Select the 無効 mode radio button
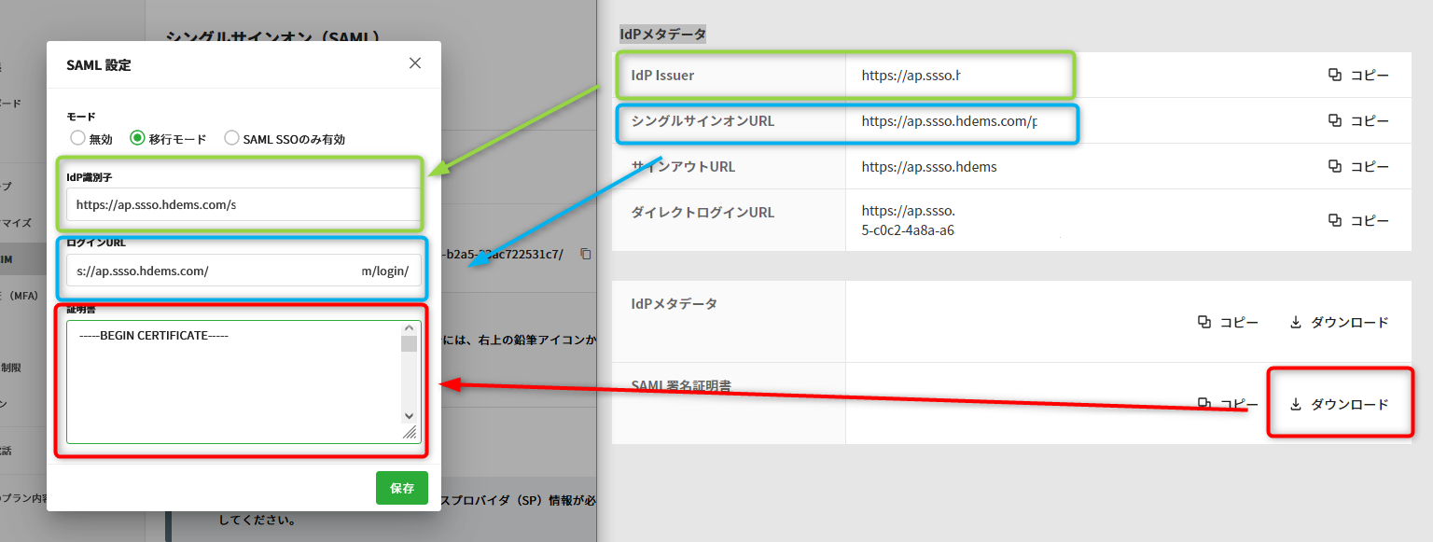This screenshot has height=542, width=1433. coord(78,138)
